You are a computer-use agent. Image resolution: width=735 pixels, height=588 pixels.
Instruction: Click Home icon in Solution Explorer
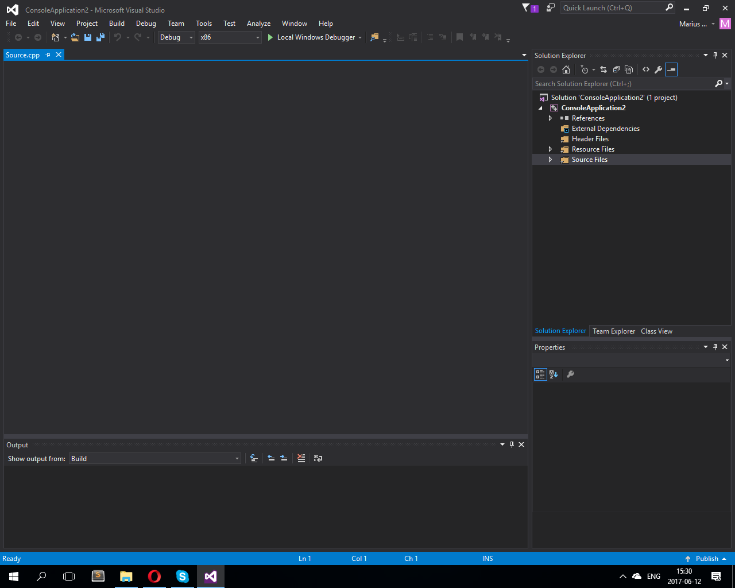point(566,69)
